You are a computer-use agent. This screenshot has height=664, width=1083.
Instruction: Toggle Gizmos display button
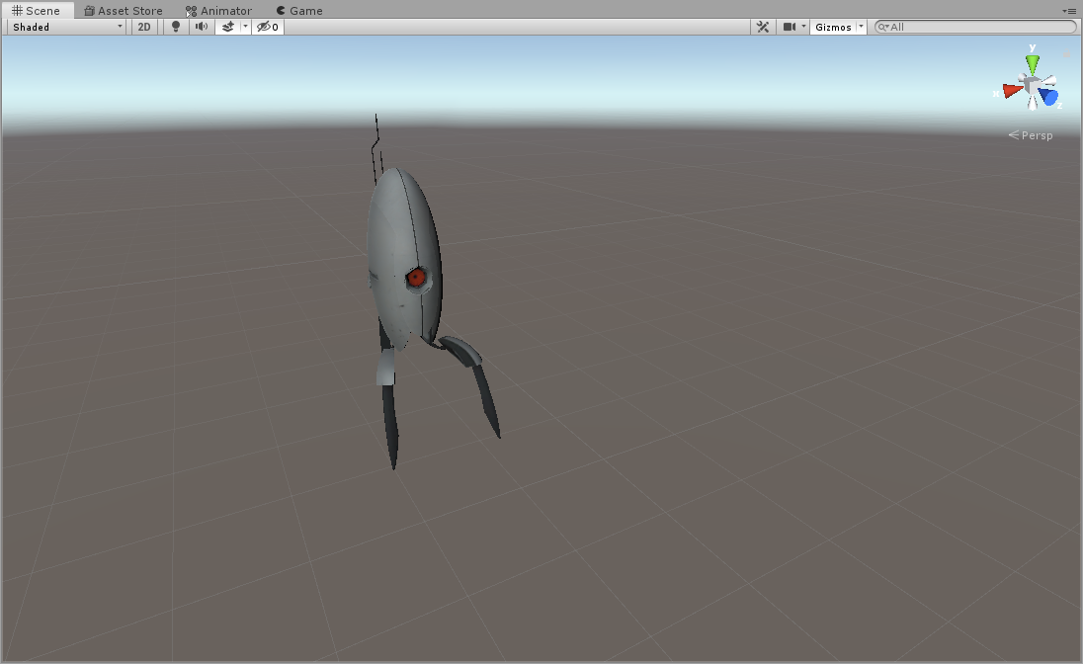point(833,27)
